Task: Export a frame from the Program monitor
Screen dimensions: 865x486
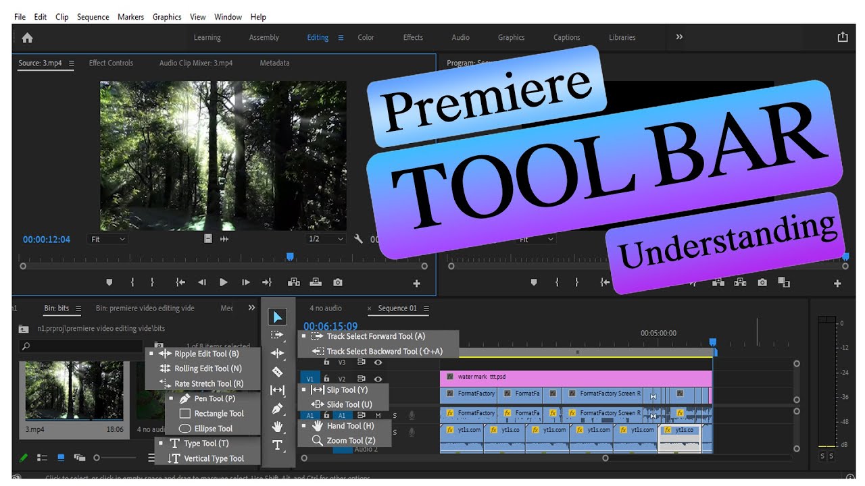Action: pos(762,283)
